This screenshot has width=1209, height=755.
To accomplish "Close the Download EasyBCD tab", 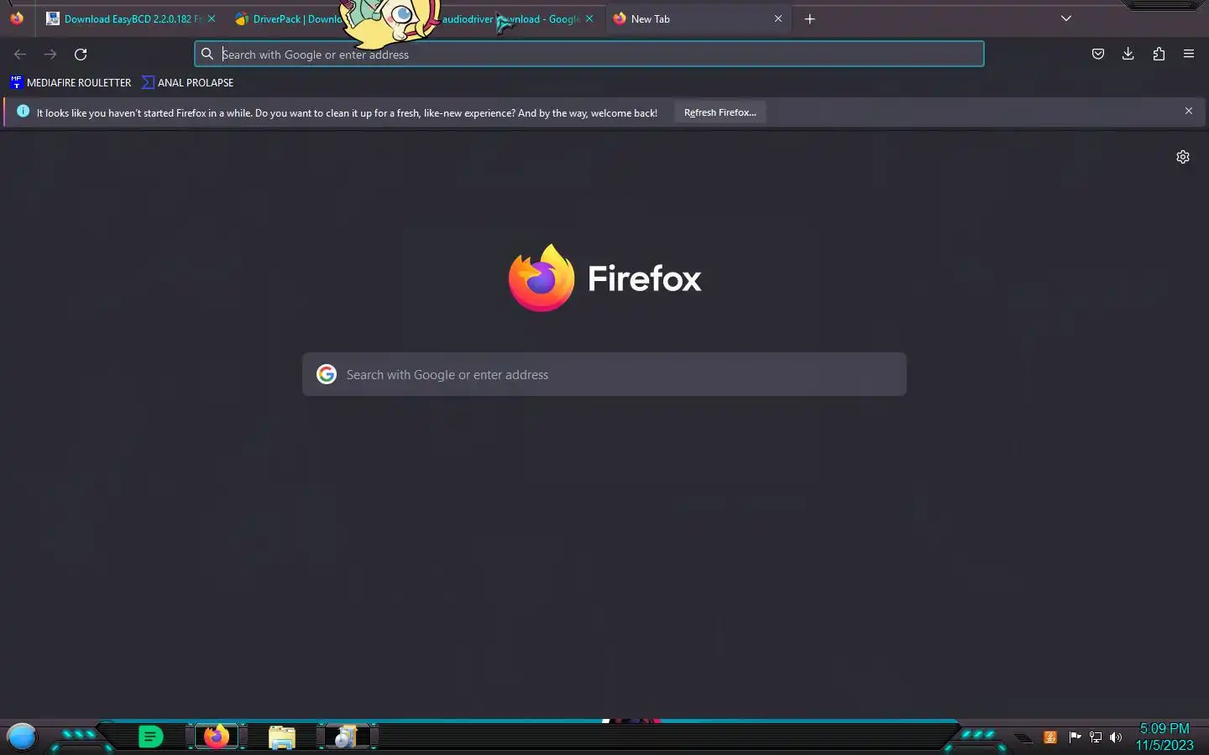I will (x=212, y=18).
